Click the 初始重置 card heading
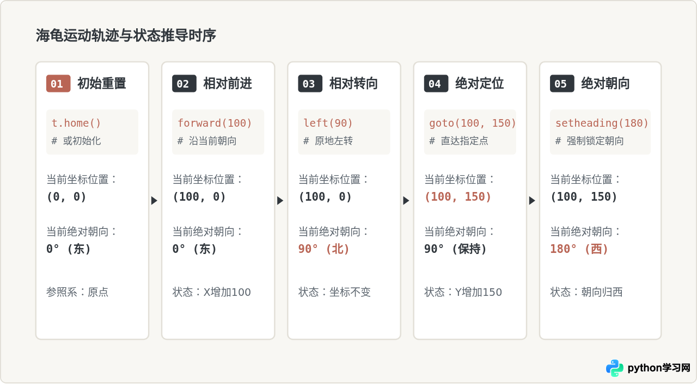Screen dimensions: 697x384 click(x=102, y=83)
